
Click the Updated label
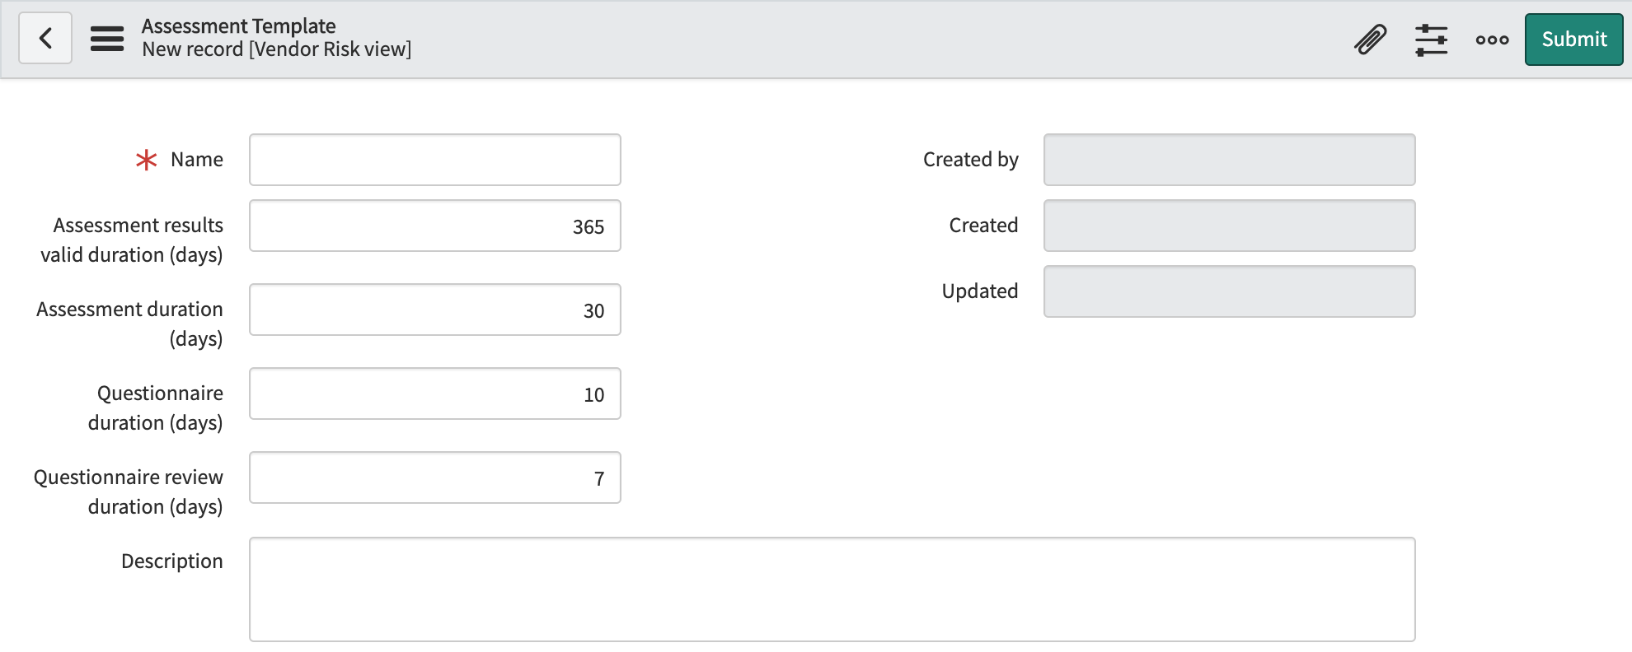(980, 291)
